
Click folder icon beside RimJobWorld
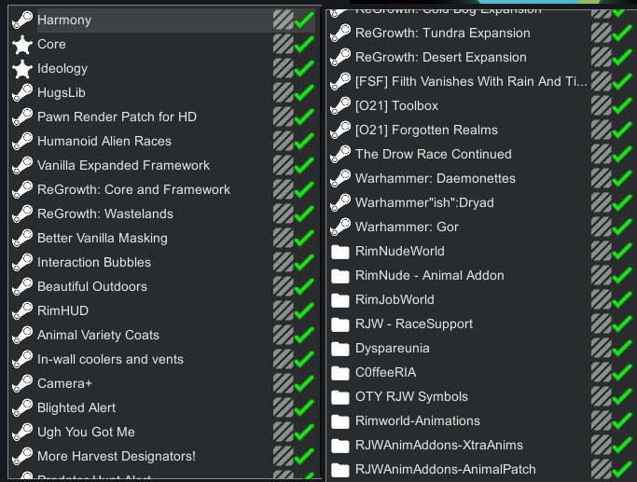coord(340,300)
